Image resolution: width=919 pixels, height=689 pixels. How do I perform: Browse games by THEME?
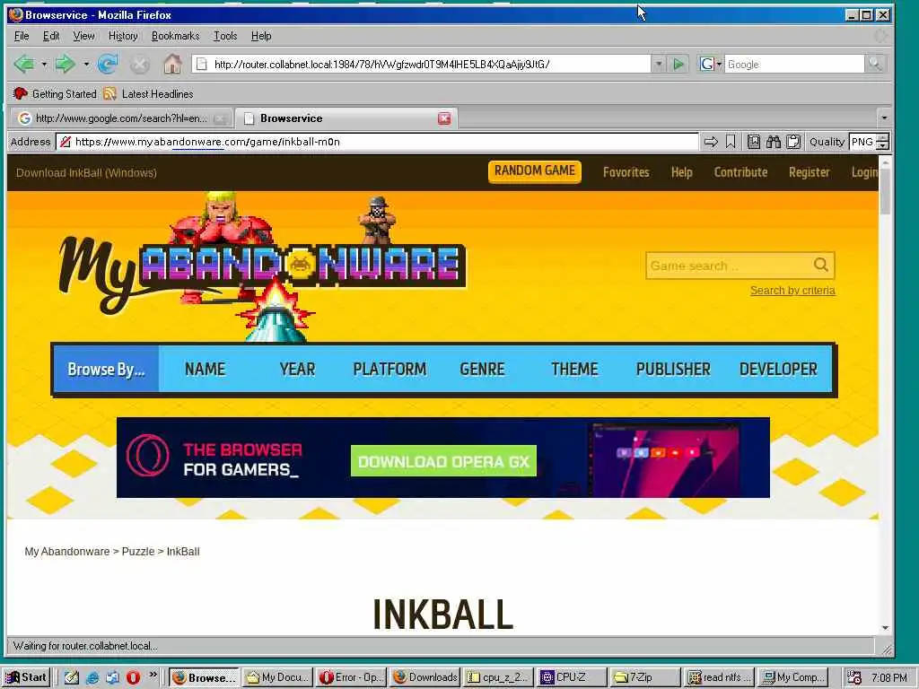574,369
